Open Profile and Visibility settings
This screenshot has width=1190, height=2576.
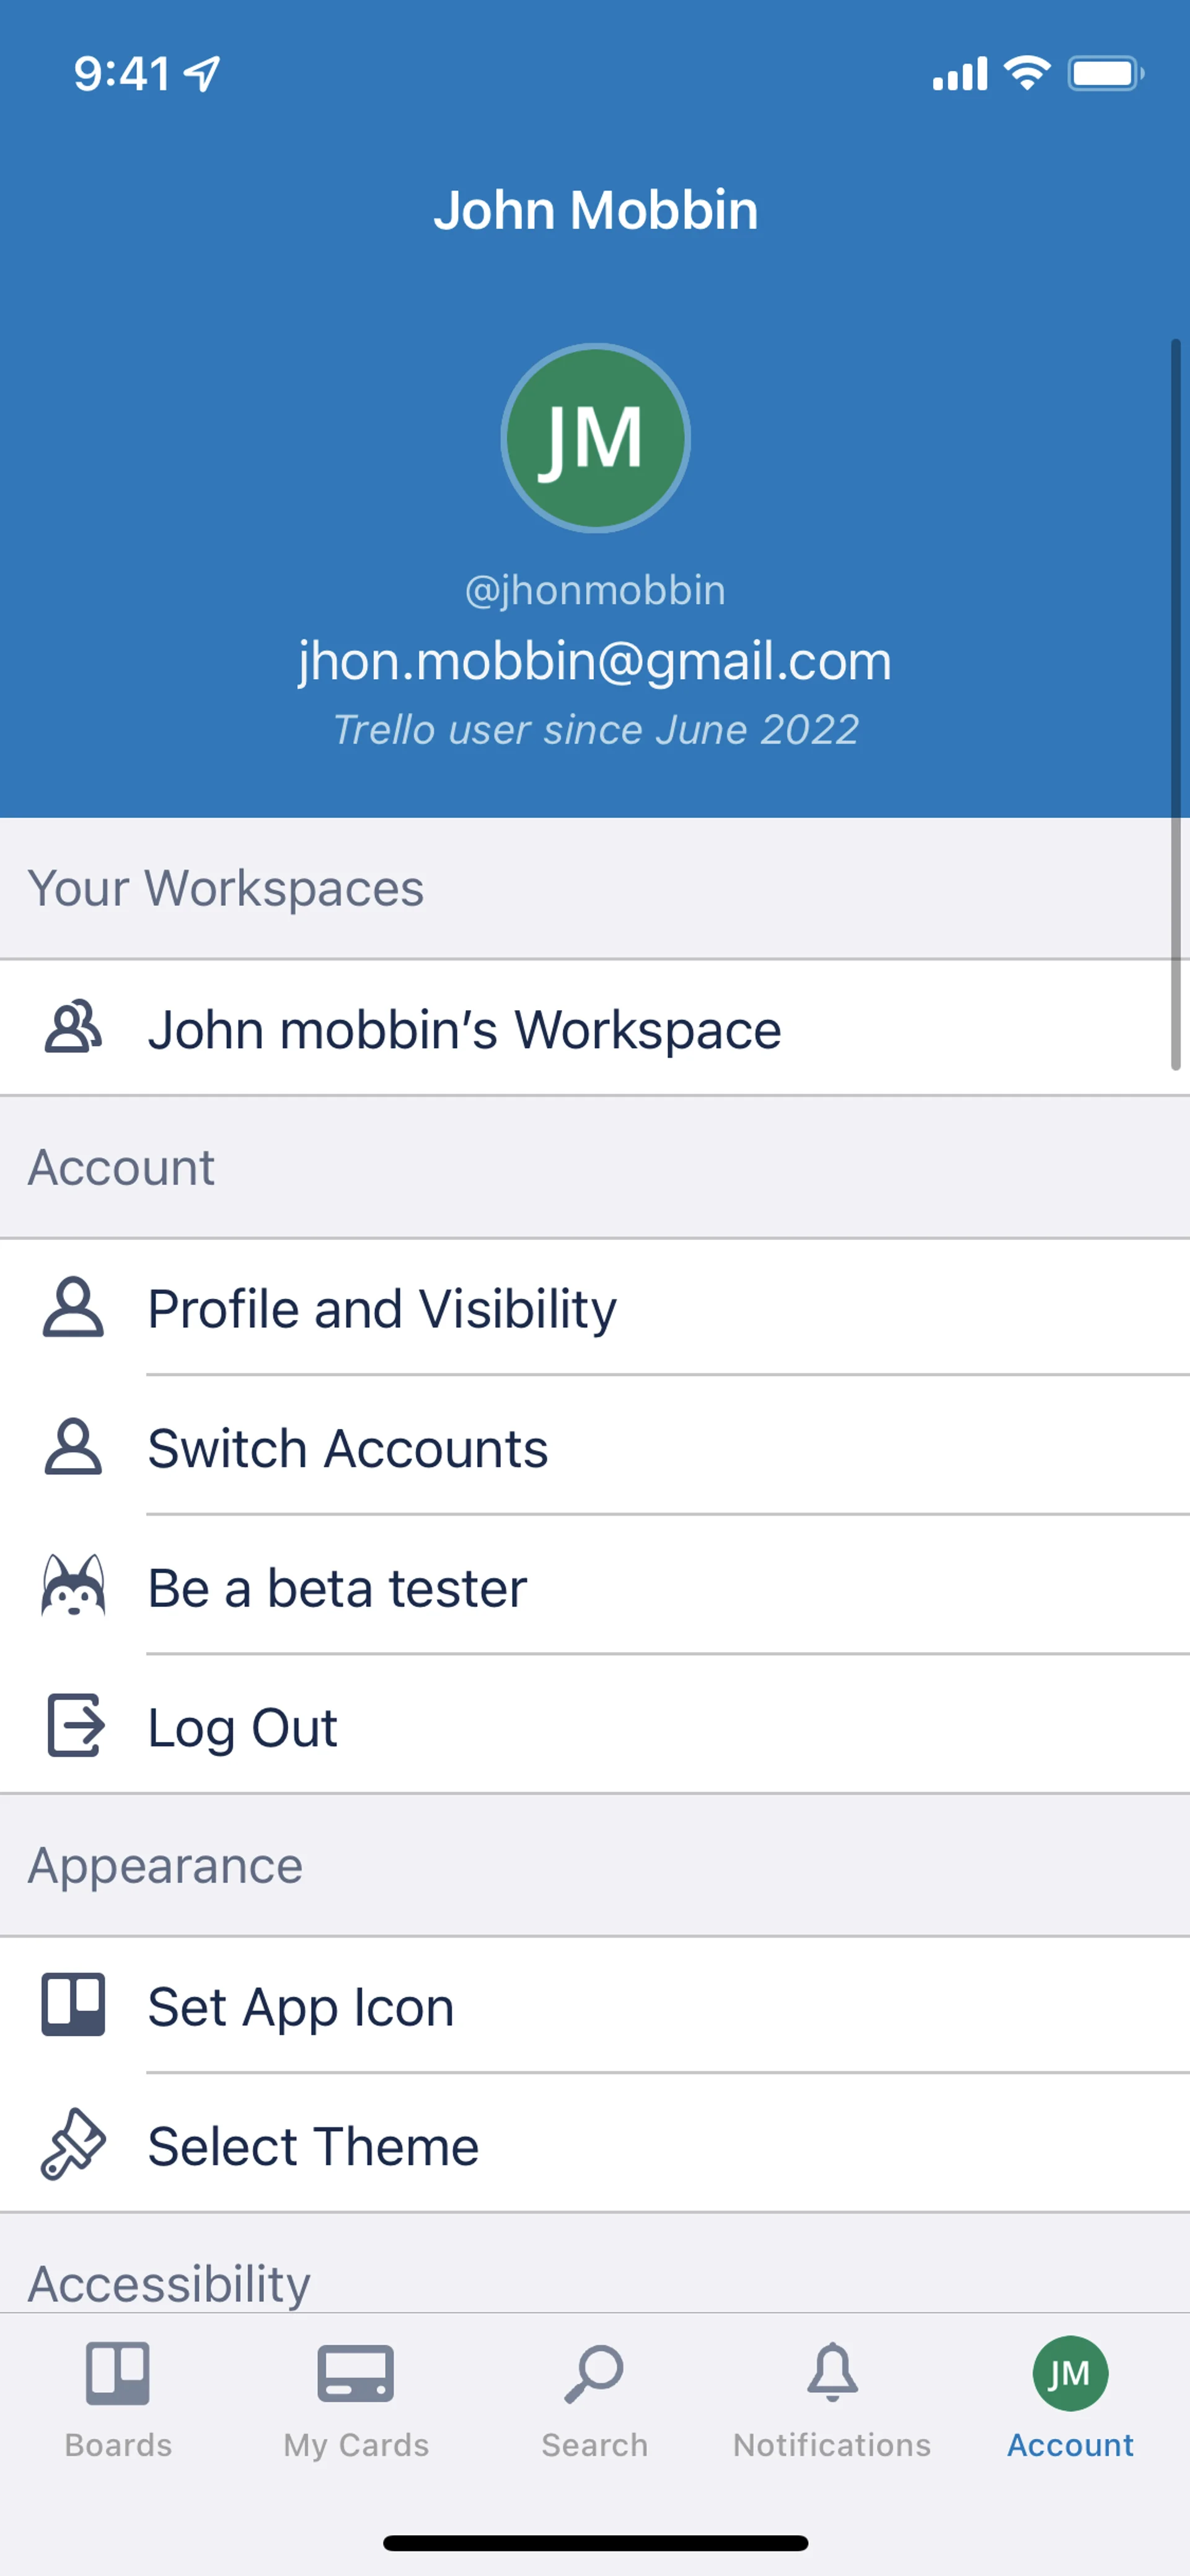point(382,1309)
